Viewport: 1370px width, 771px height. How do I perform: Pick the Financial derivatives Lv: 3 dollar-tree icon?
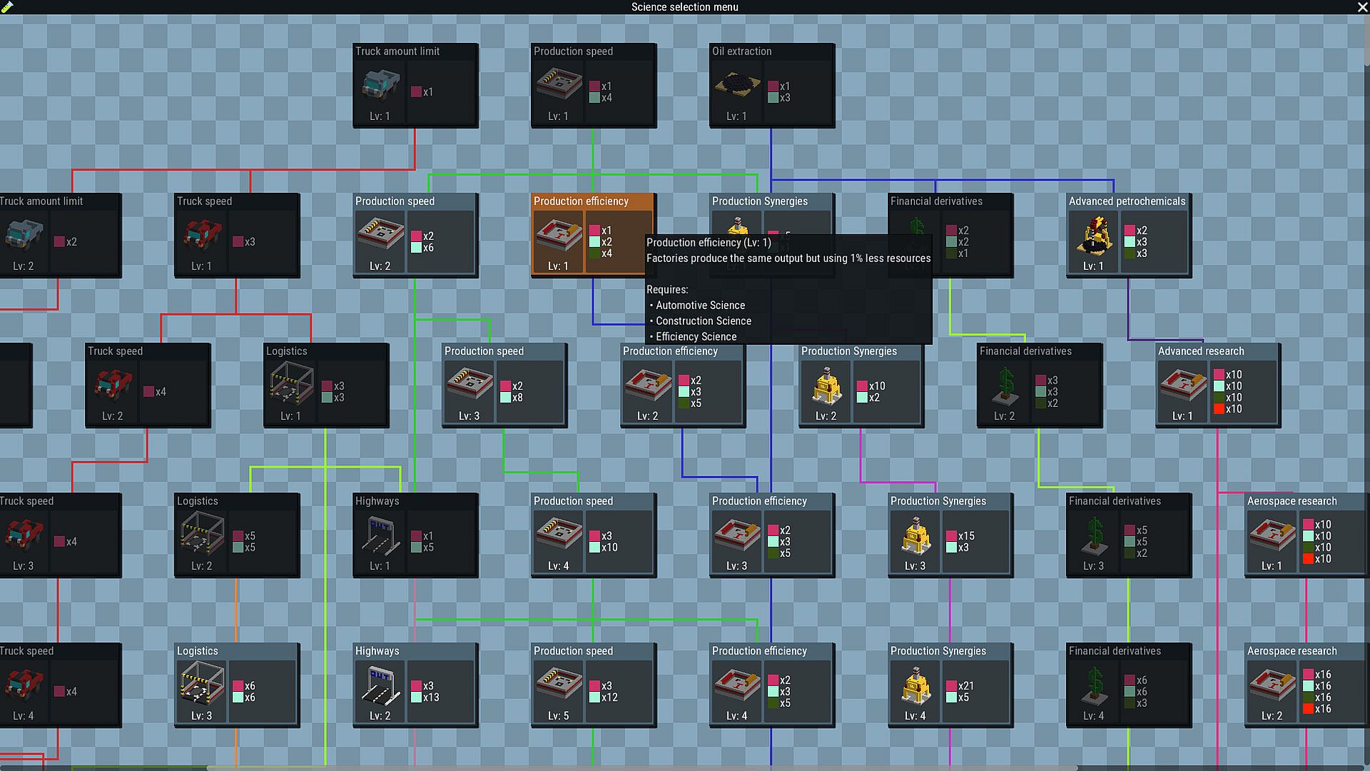(x=1093, y=535)
